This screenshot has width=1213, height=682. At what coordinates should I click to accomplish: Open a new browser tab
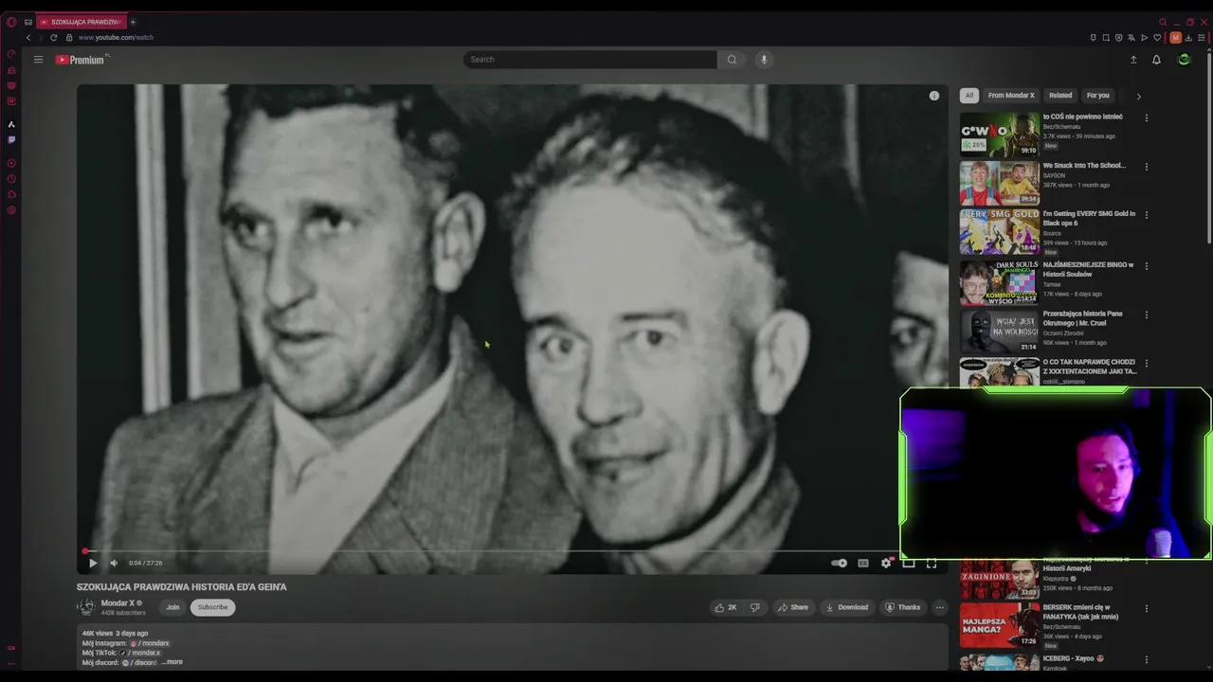(x=133, y=22)
